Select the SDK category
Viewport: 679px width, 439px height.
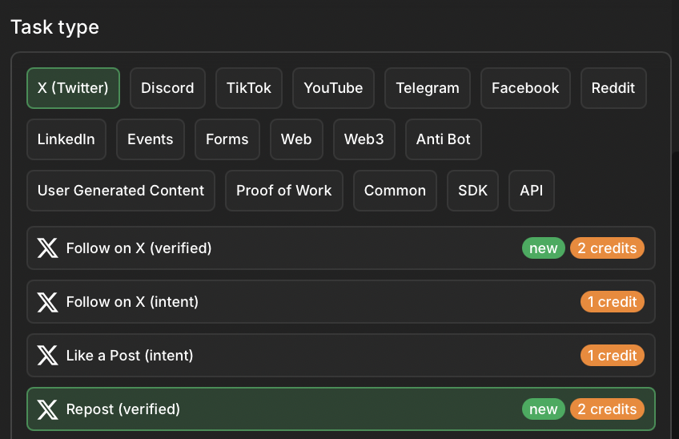[472, 190]
